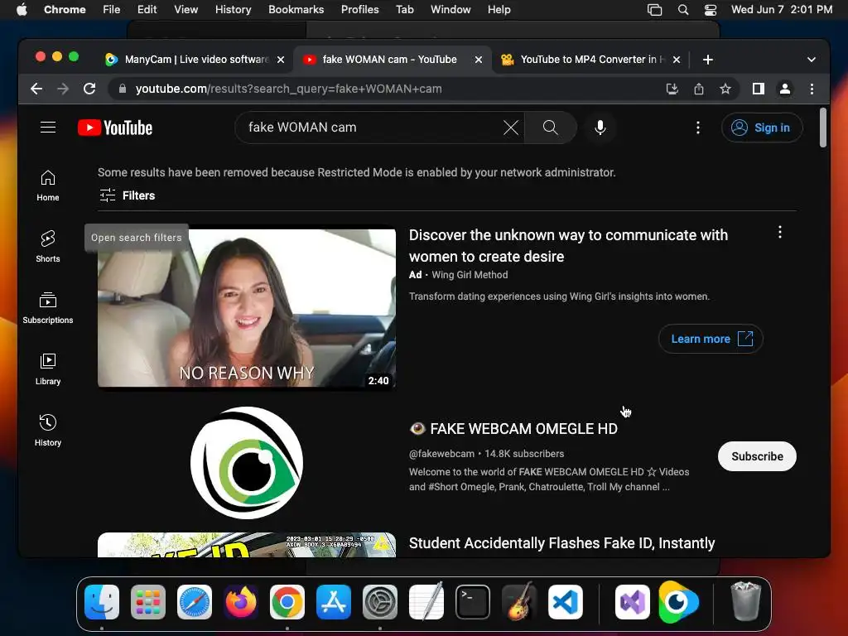Launch Firefox from the Dock
Screen dimensions: 848x636
pos(241,602)
